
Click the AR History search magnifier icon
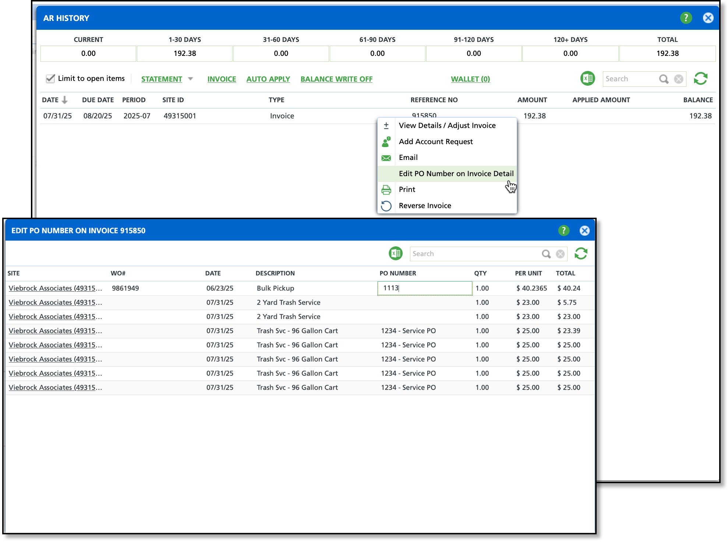[x=663, y=79]
